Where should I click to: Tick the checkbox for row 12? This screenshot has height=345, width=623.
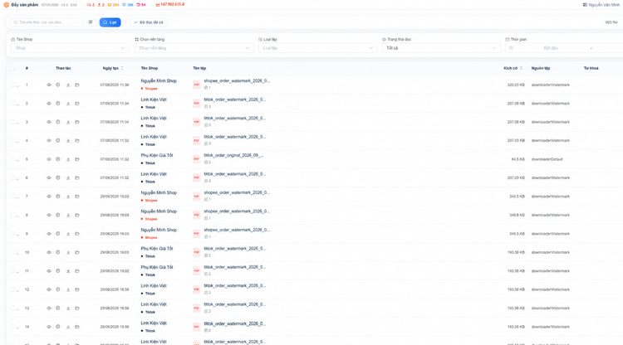pyautogui.click(x=12, y=290)
